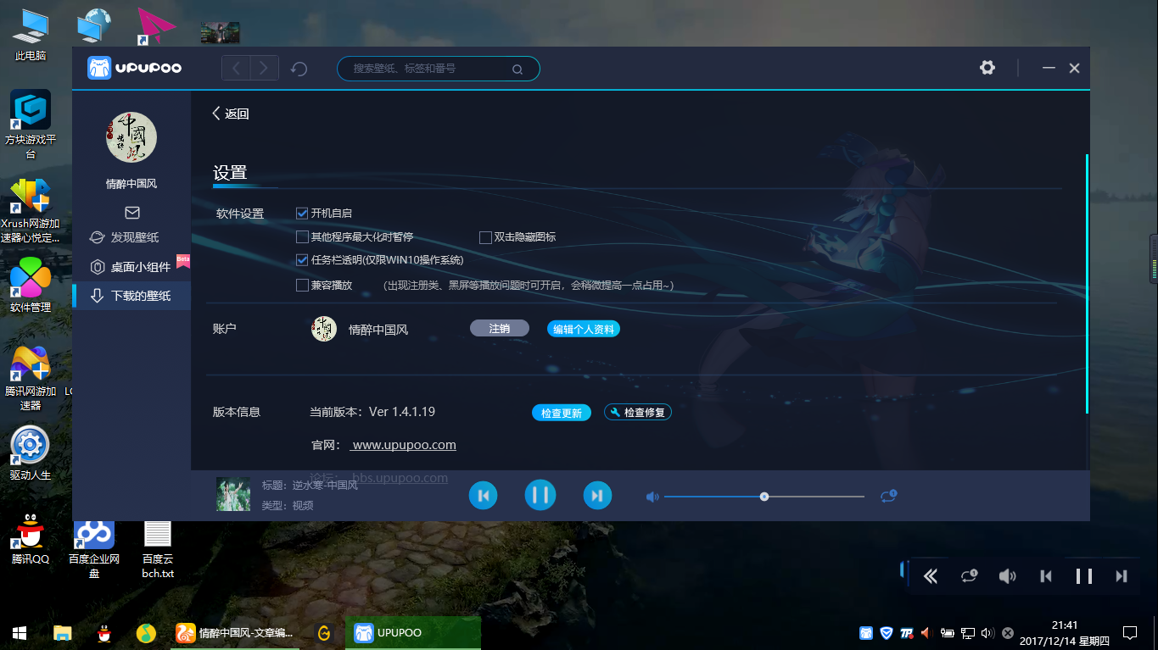Toggle repeat-one loop icon in player bar
Viewport: 1158px width, 650px height.
click(x=888, y=496)
